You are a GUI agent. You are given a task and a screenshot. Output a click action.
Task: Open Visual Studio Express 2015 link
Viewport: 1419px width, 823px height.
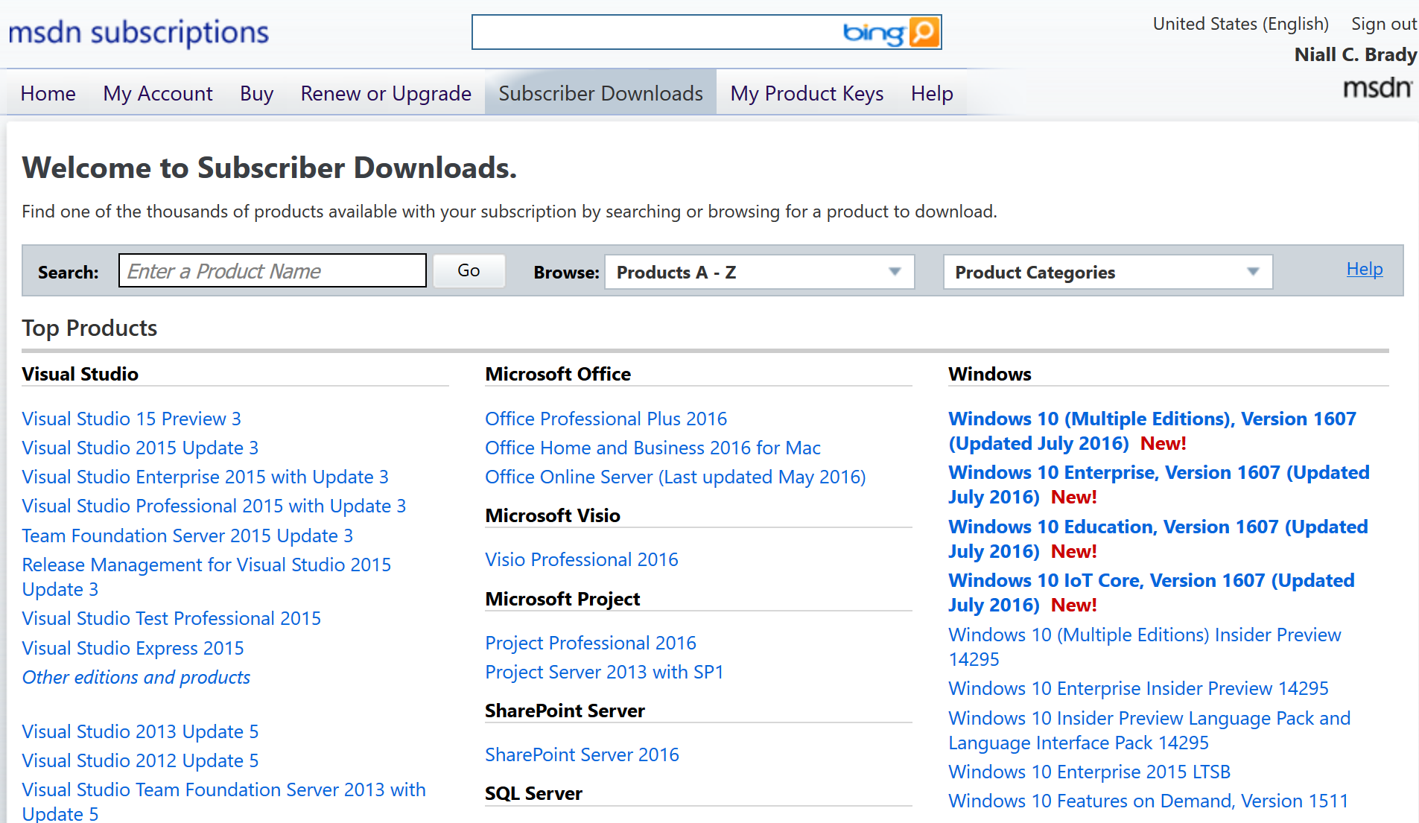(133, 648)
